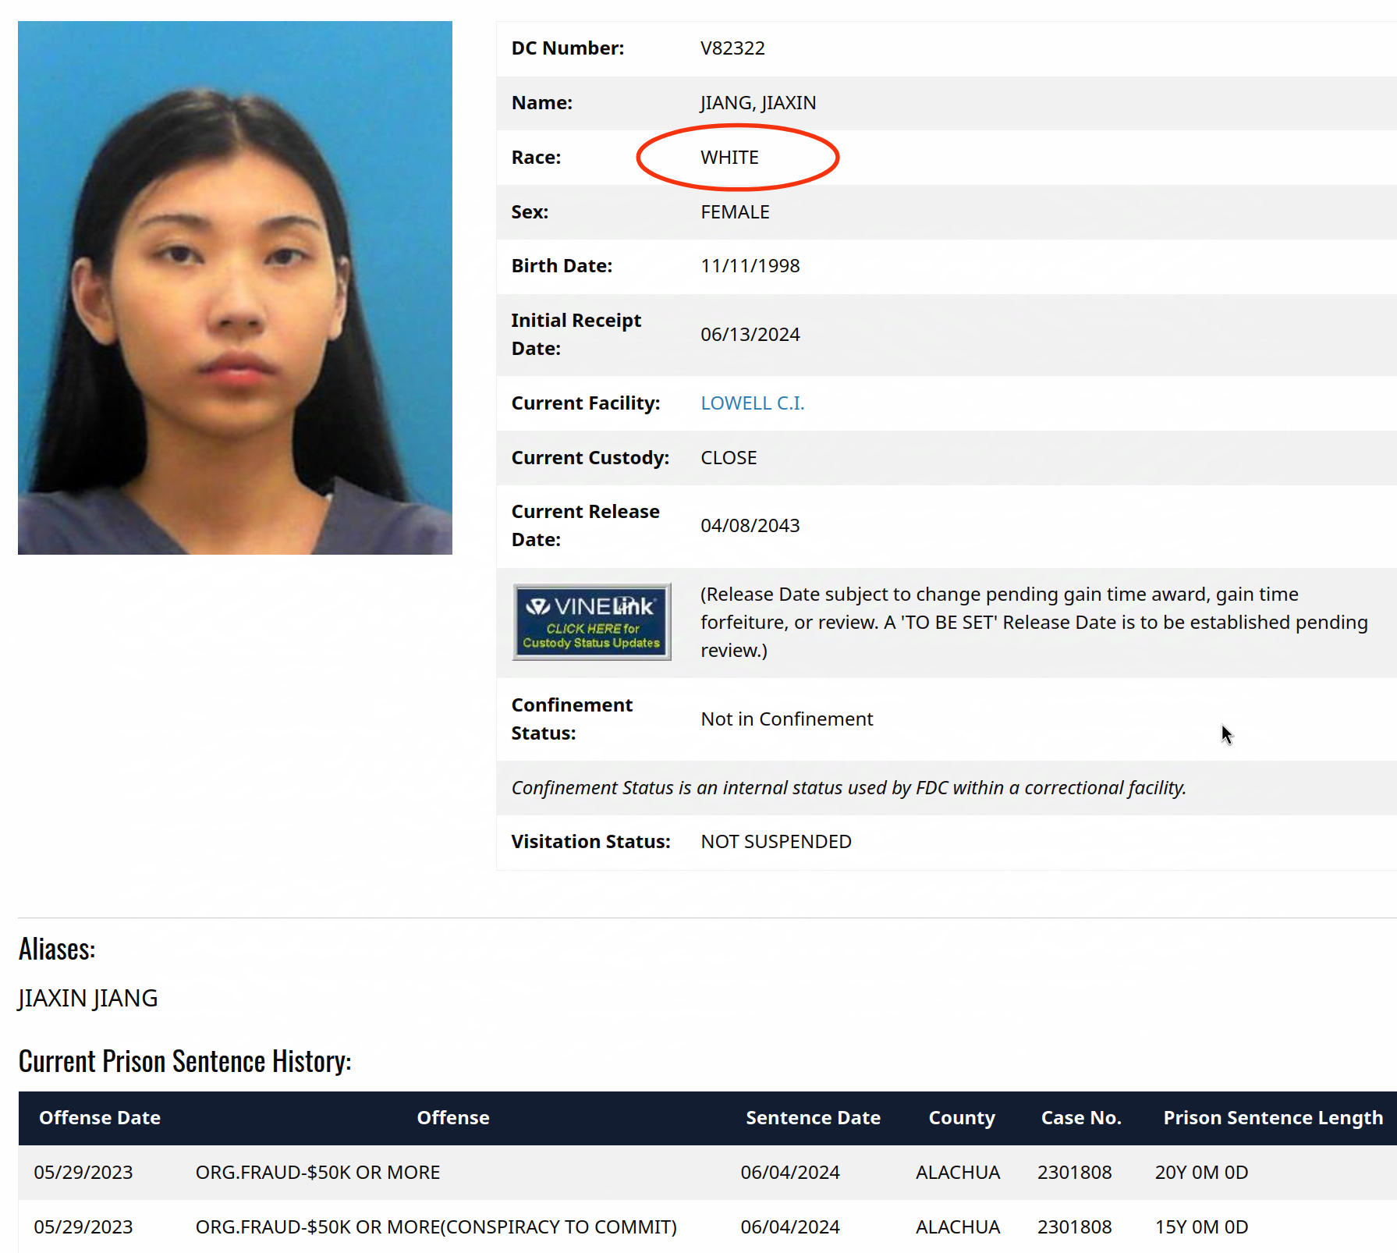Select birth date 11/11/1998
This screenshot has width=1397, height=1253.
coord(750,266)
